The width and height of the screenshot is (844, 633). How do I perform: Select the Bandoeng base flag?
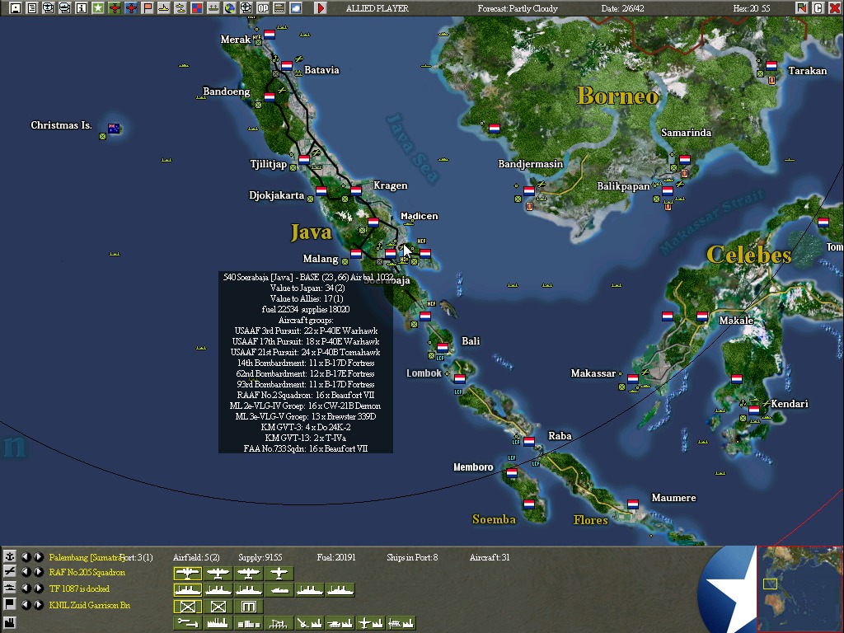point(270,97)
